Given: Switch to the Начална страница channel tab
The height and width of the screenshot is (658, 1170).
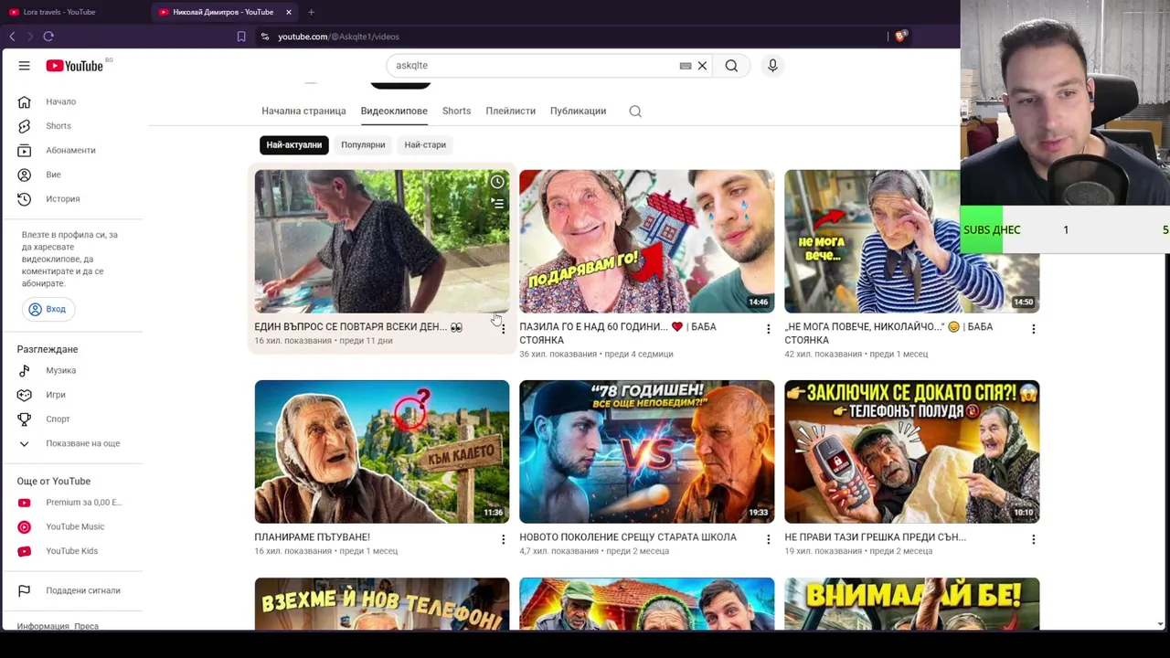Looking at the screenshot, I should 303,111.
